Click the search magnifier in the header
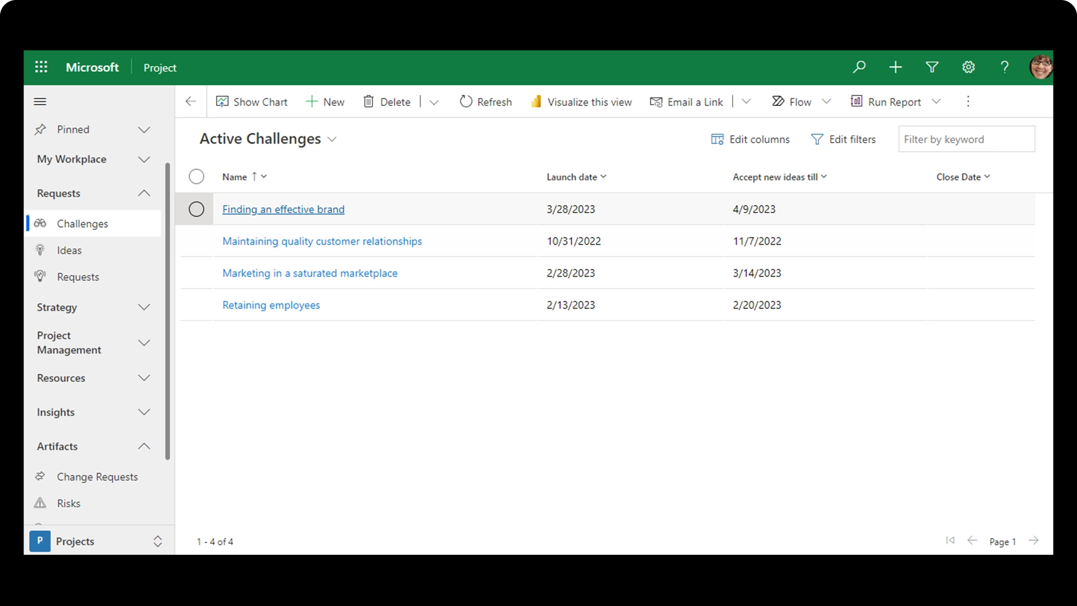 [x=859, y=67]
